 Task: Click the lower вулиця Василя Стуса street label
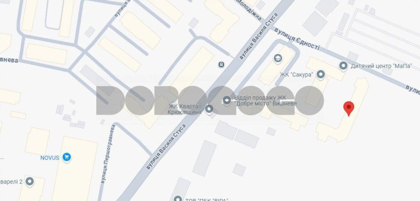pos(166,146)
